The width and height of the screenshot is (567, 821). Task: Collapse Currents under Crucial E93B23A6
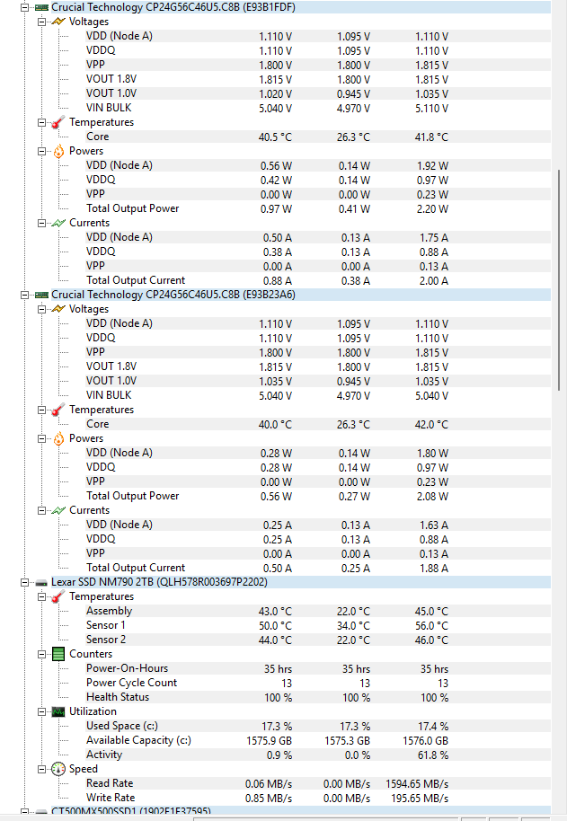pyautogui.click(x=41, y=510)
